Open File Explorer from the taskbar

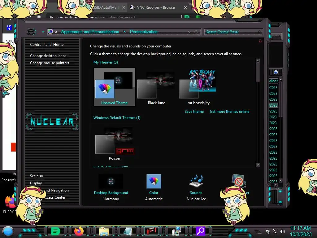(104, 231)
